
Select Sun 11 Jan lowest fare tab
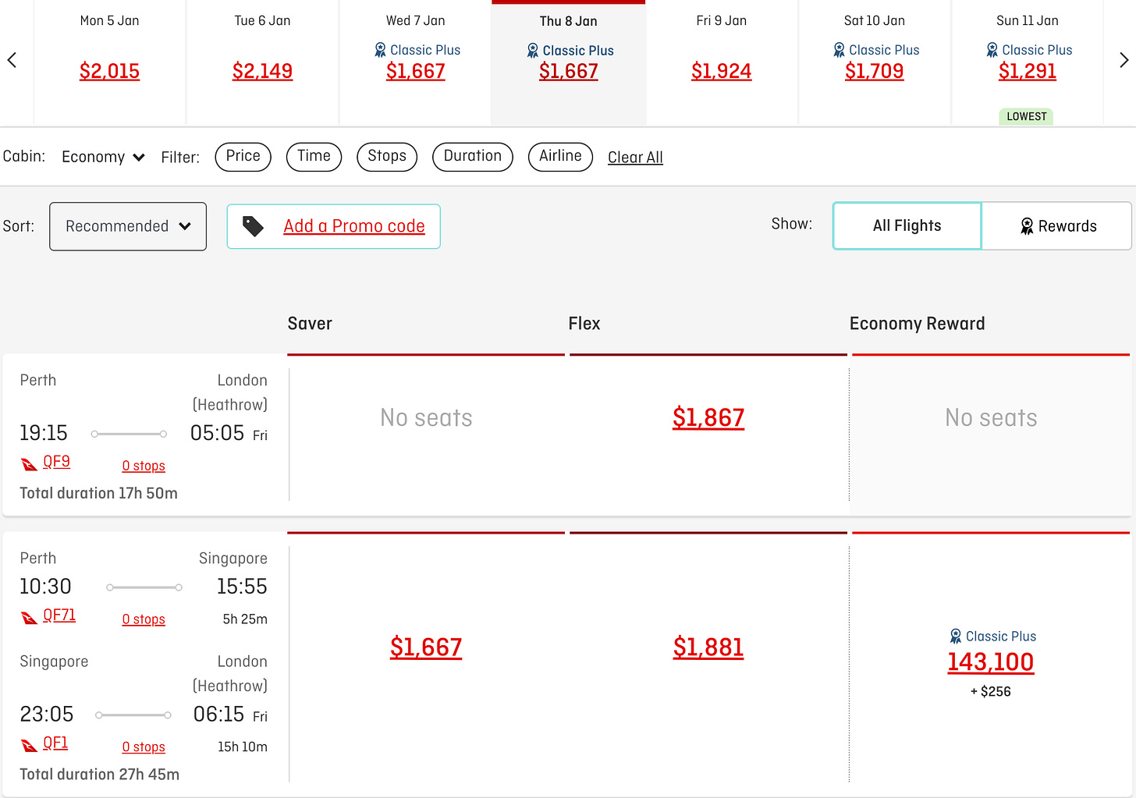(x=1027, y=62)
